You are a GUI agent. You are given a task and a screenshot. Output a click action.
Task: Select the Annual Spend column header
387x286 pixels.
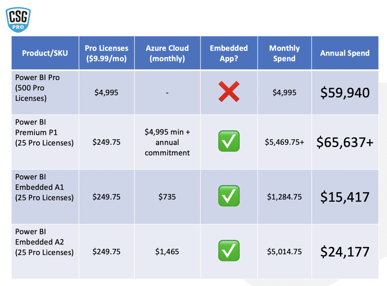click(345, 53)
